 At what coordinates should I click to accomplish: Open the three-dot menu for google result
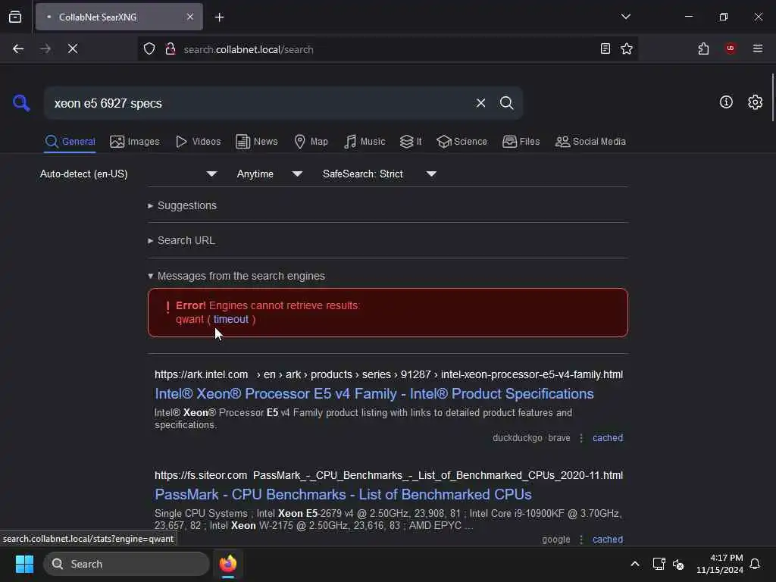click(581, 540)
